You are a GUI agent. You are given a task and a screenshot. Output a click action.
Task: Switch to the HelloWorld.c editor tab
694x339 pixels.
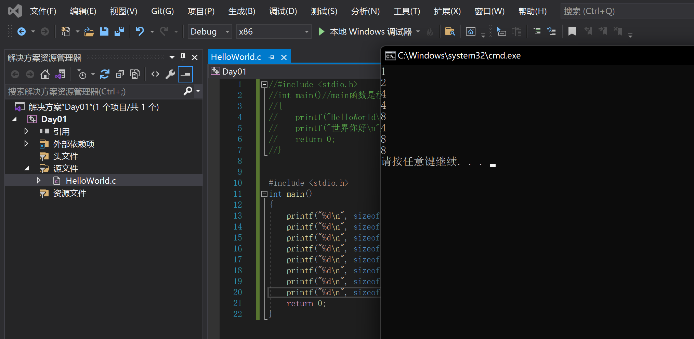tap(236, 57)
